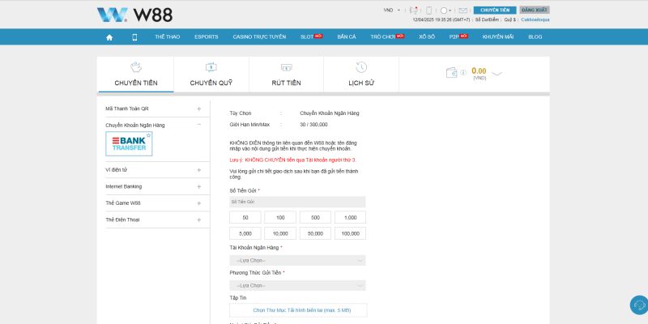Image resolution: width=648 pixels, height=324 pixels.
Task: Select the 100 quick amount button
Action: coord(280,217)
